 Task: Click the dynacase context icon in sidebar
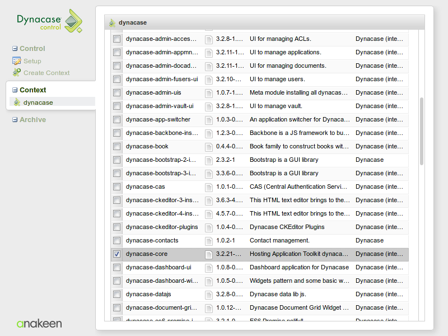coord(17,102)
